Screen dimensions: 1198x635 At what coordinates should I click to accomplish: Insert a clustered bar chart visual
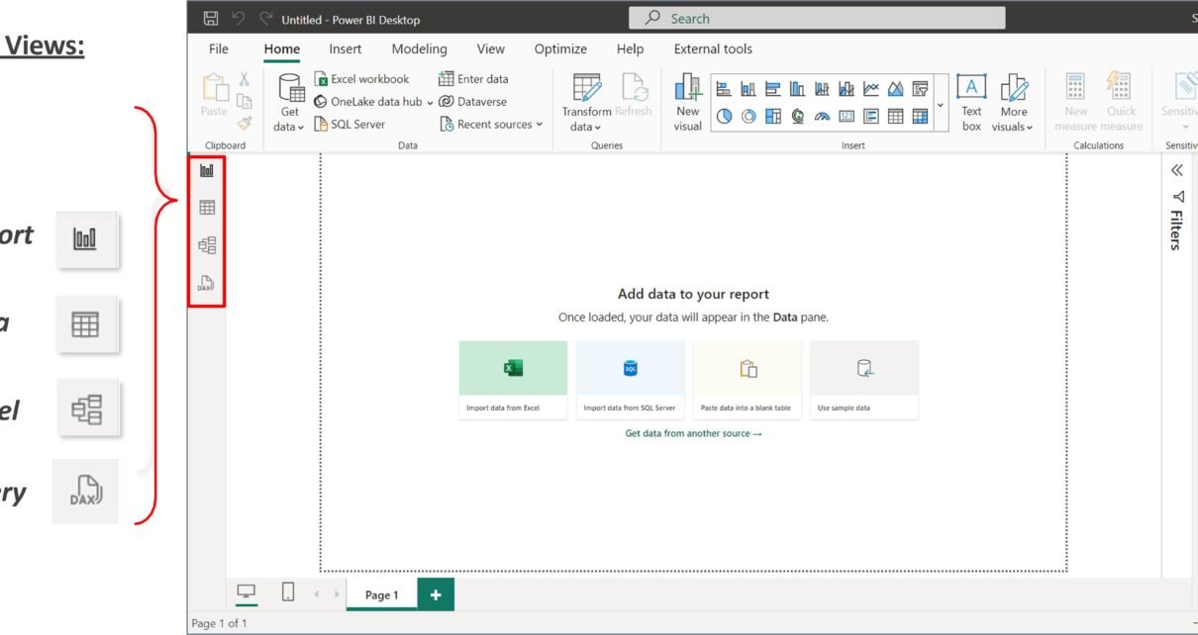click(x=773, y=89)
